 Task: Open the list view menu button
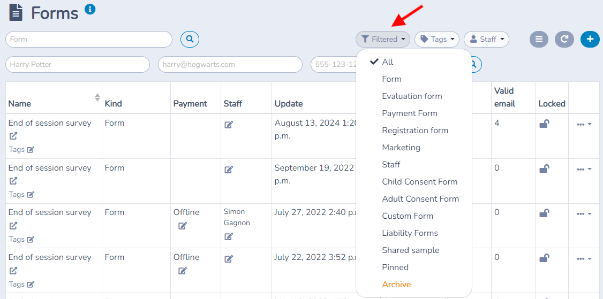pos(539,39)
